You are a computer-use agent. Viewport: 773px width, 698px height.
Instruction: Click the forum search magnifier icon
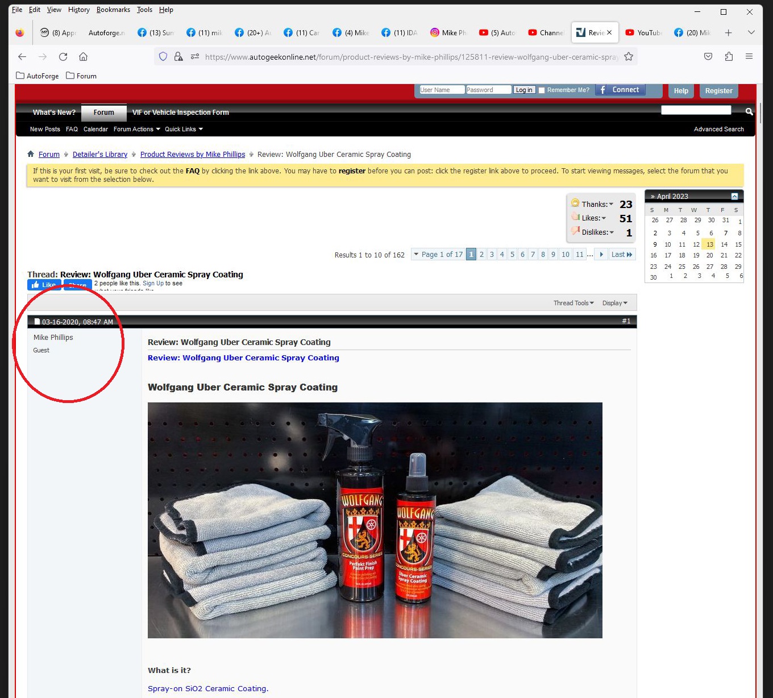tap(749, 111)
